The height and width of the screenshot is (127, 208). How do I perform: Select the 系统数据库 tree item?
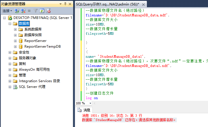tap(33, 29)
